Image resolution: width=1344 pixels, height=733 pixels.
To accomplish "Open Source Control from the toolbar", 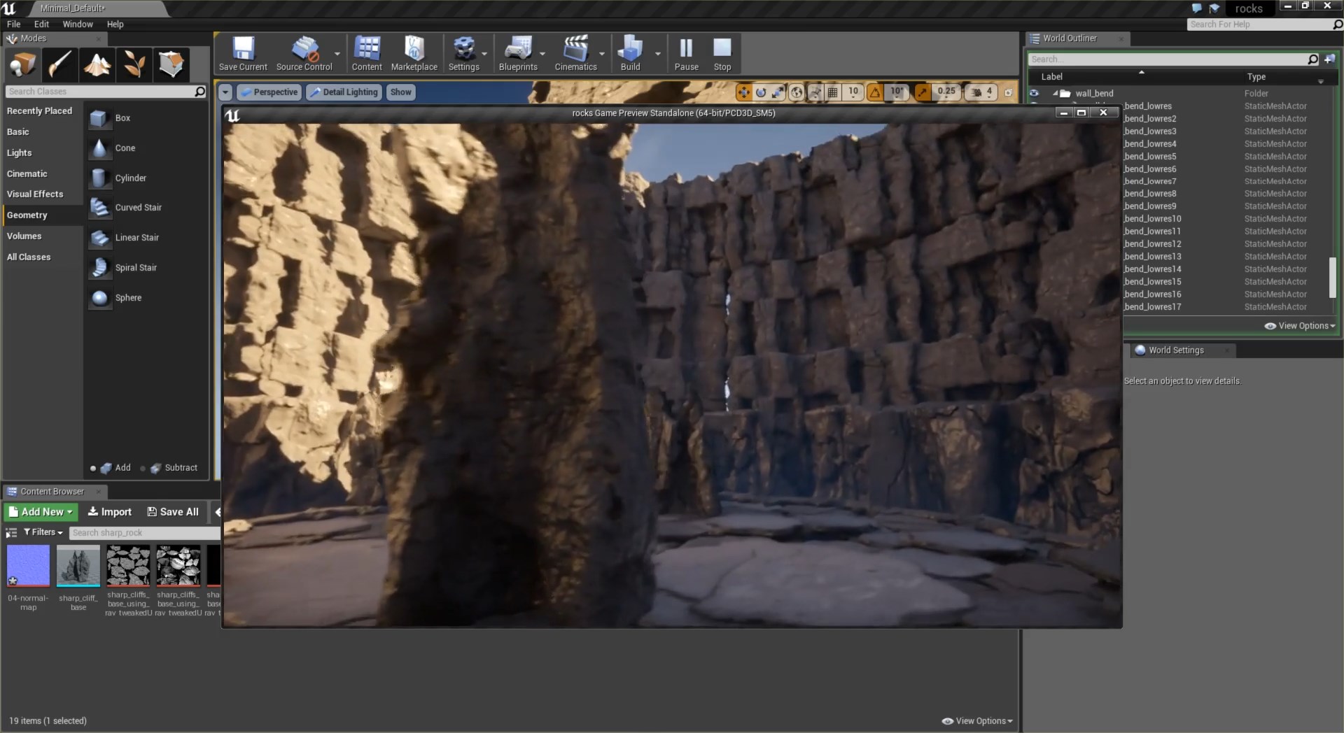I will (x=304, y=53).
